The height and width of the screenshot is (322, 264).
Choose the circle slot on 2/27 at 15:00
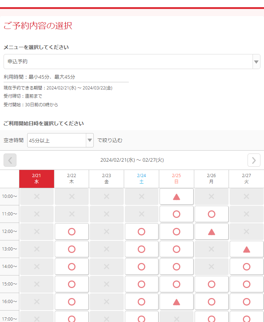click(246, 284)
